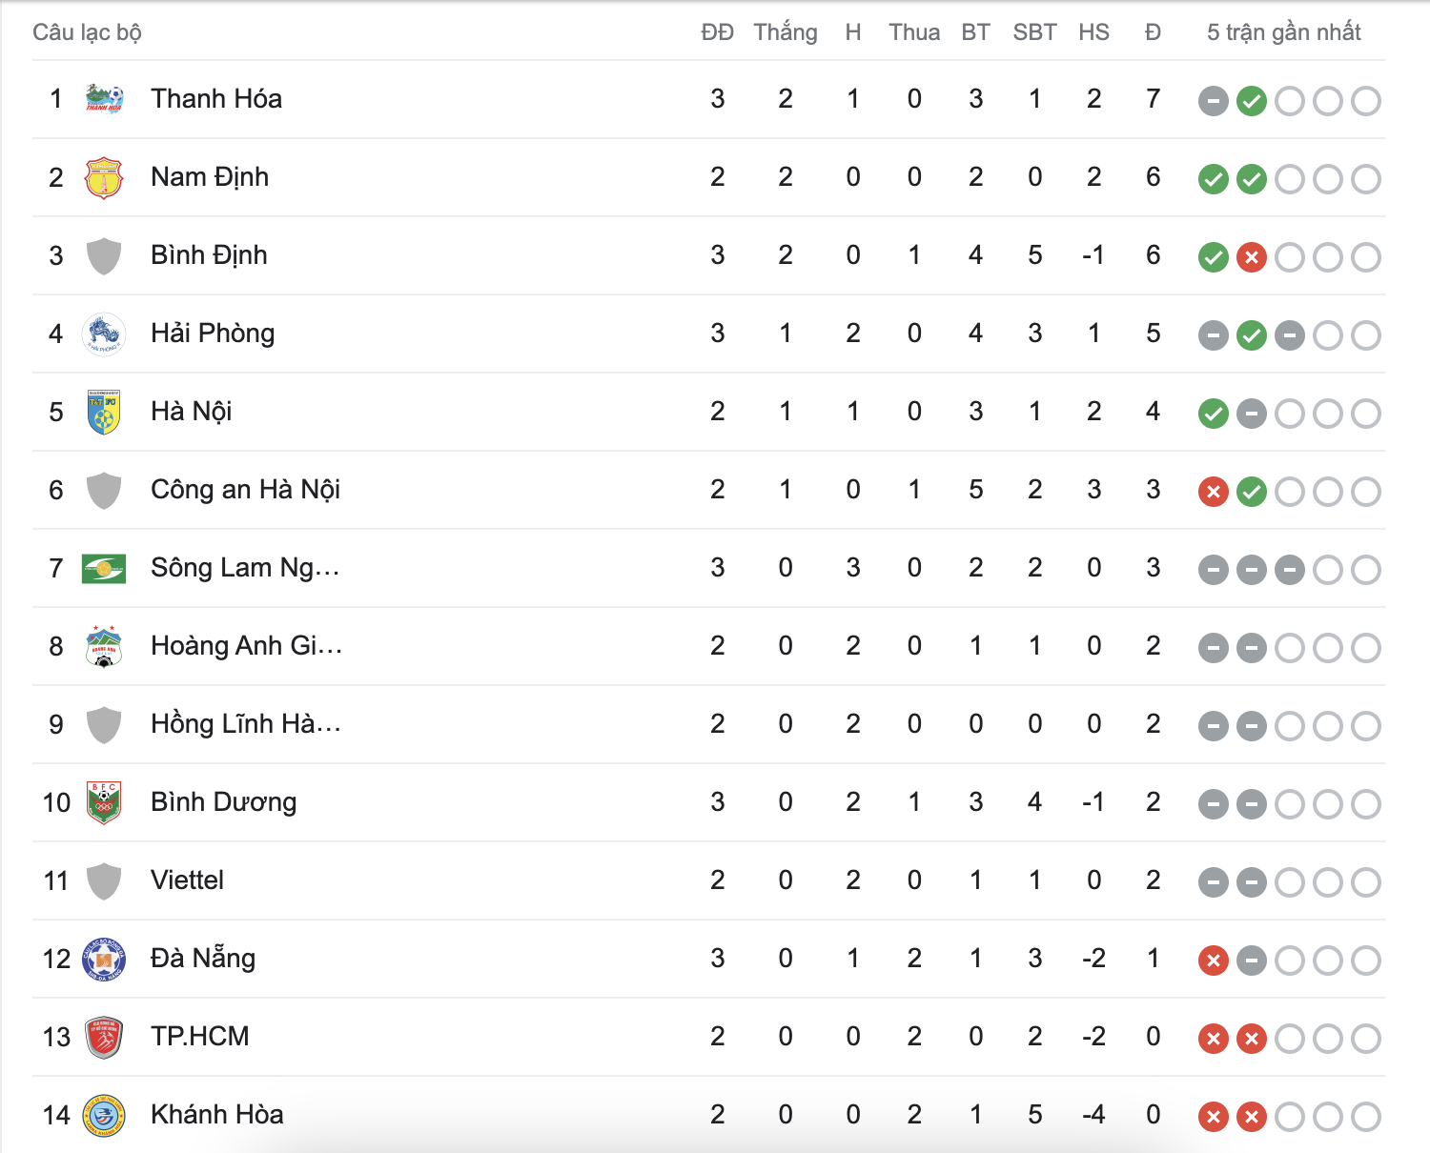Viewport: 1430px width, 1153px height.
Task: Click the Hồng Lĩnh Hà Tĩnh placeholder shield
Action: click(x=104, y=724)
